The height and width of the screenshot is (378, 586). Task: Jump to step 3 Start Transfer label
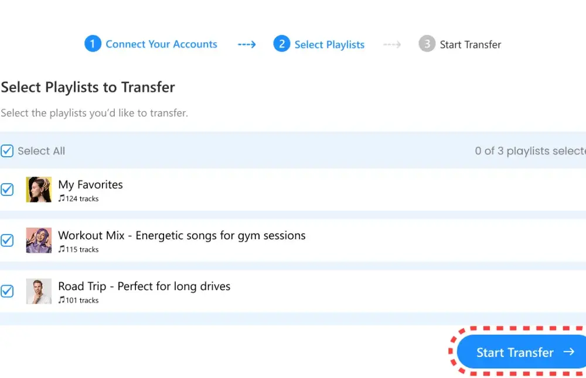pyautogui.click(x=470, y=44)
